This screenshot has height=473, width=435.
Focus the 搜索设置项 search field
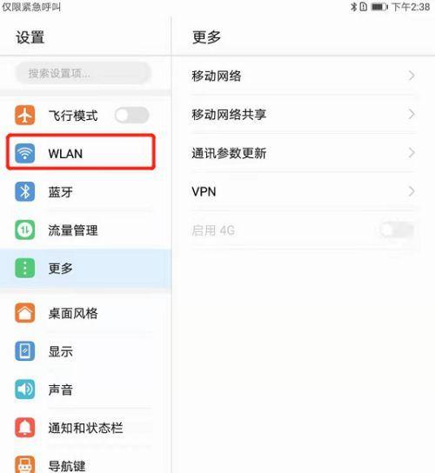pyautogui.click(x=83, y=73)
